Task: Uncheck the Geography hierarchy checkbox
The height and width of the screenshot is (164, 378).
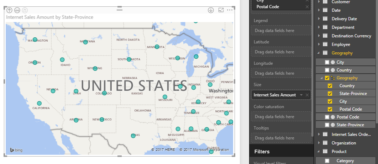Action: 327,78
